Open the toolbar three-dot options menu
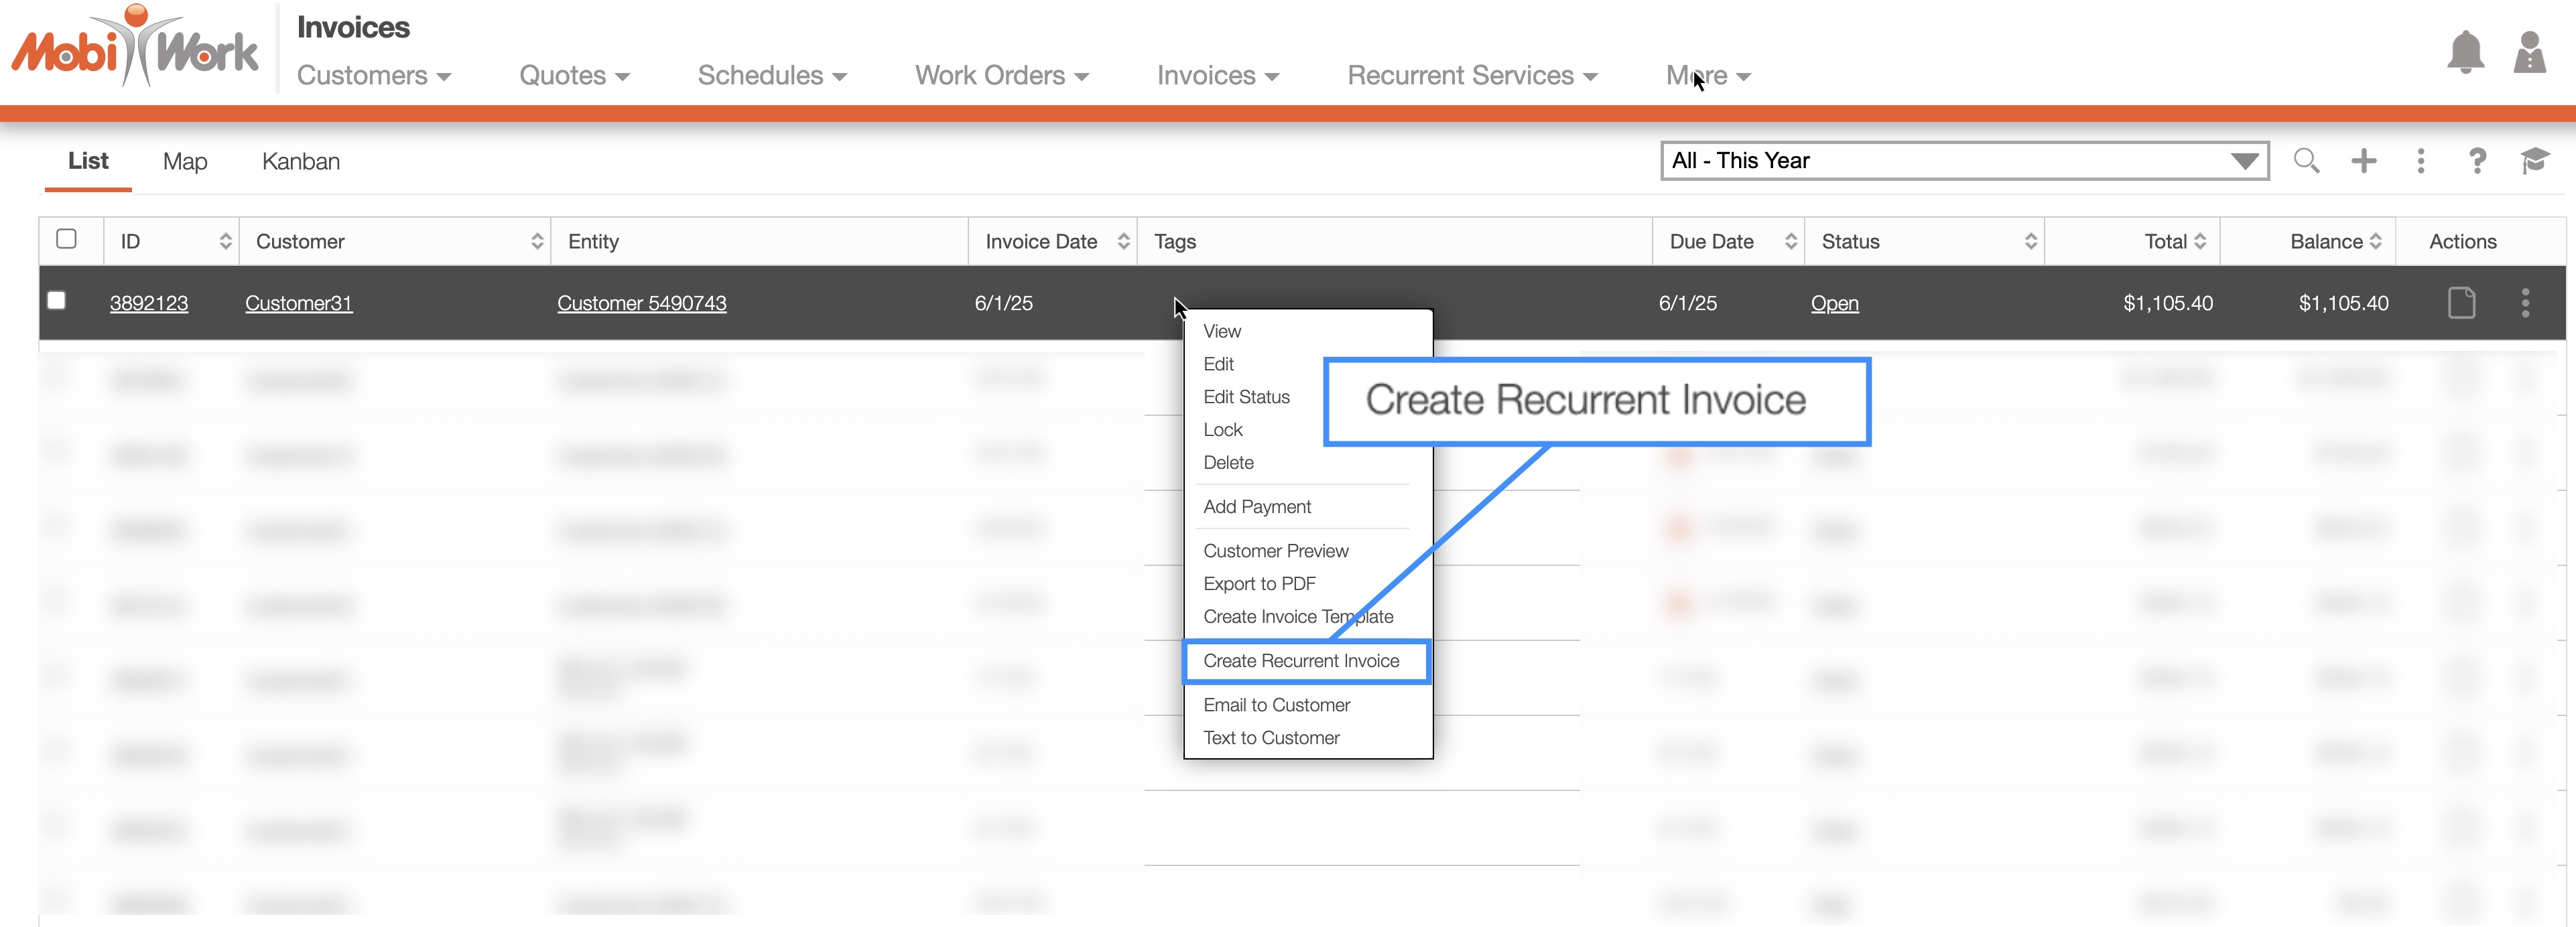The width and height of the screenshot is (2576, 927). (2420, 161)
